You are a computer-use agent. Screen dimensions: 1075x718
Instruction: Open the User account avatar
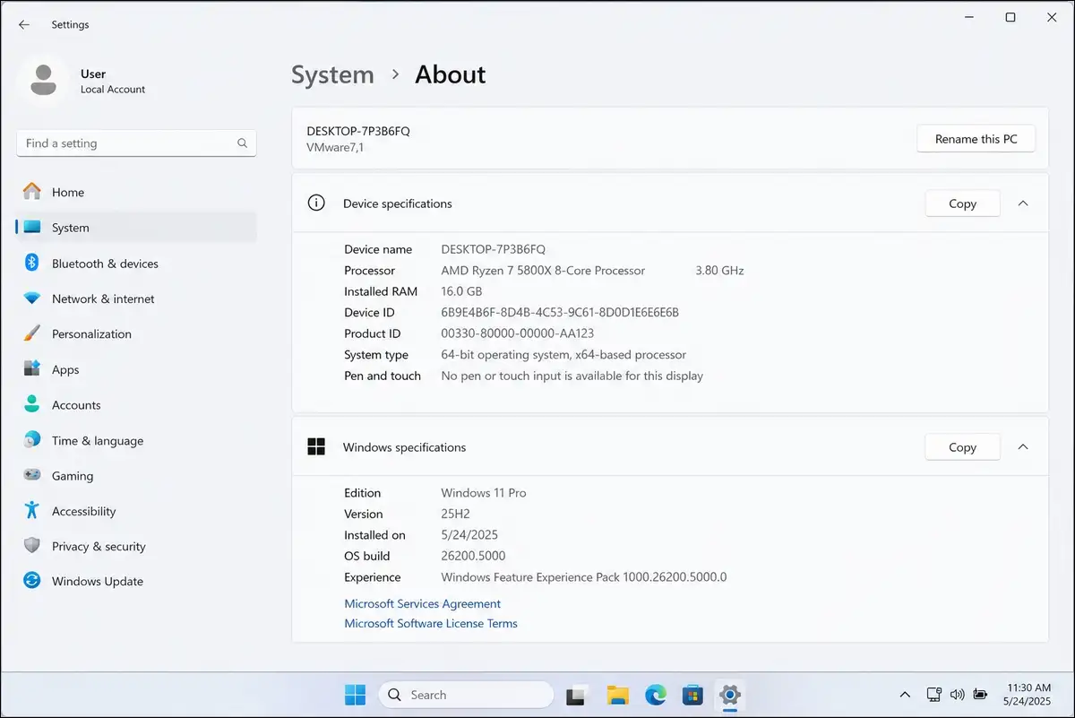[x=43, y=81]
